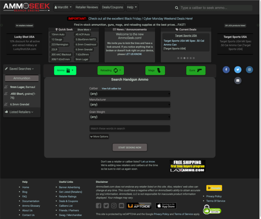Select the Mags category button
Image resolution: width=261 pixels, height=219 pixels.
click(x=155, y=70)
